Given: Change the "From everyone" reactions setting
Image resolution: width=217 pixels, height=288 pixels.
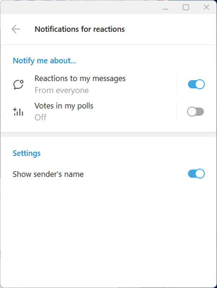Looking at the screenshot, I should (61, 90).
